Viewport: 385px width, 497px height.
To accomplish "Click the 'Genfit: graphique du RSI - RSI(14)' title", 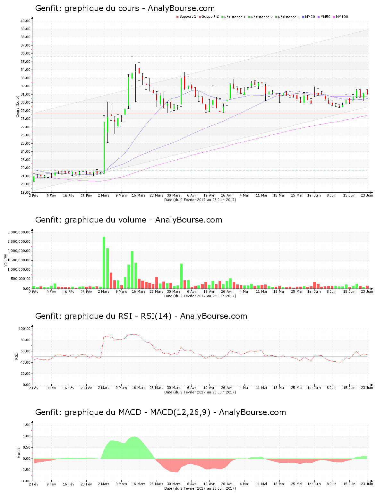I will click(x=141, y=316).
